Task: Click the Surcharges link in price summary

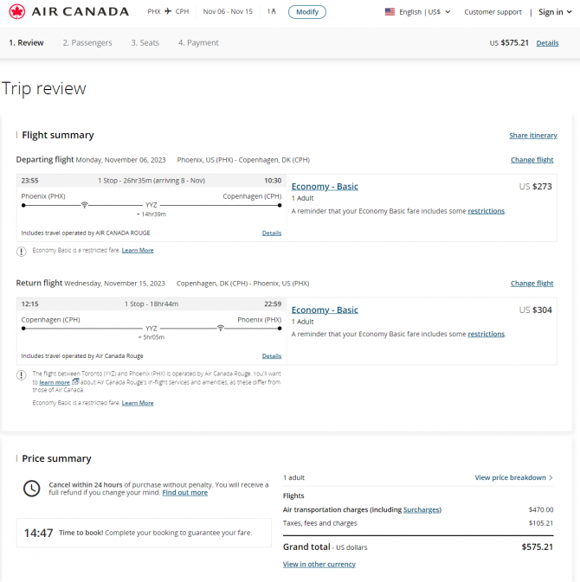Action: click(x=422, y=509)
